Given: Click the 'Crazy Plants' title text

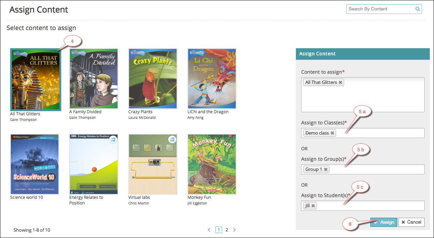Looking at the screenshot, I should [x=140, y=112].
